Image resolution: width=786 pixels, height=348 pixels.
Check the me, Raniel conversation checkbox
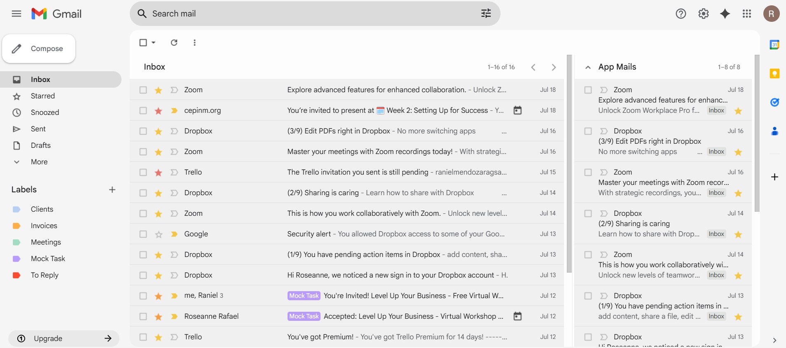(143, 296)
